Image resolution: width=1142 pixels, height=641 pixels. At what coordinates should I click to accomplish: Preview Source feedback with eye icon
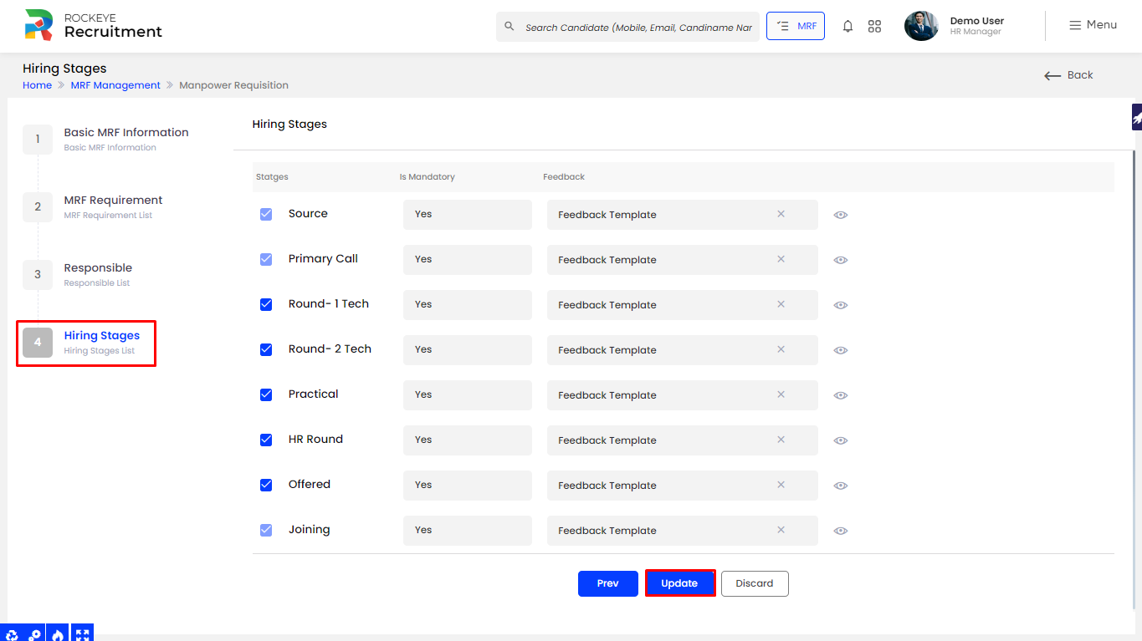(841, 215)
